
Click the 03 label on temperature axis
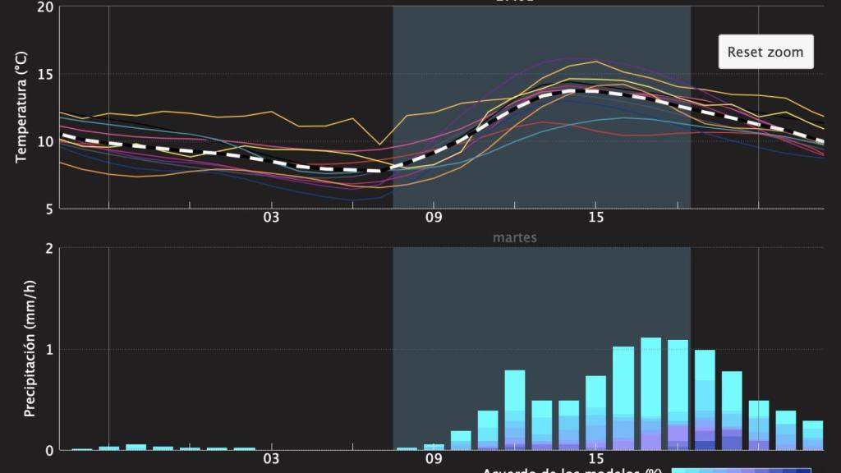pyautogui.click(x=271, y=218)
